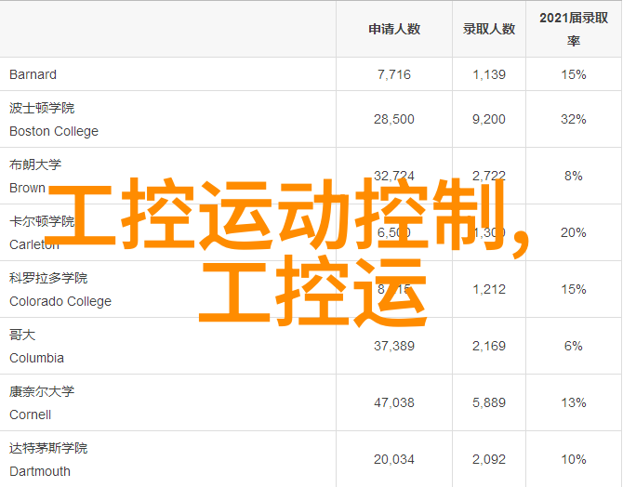Select the Columbia name text
This screenshot has height=487, width=623.
point(36,359)
